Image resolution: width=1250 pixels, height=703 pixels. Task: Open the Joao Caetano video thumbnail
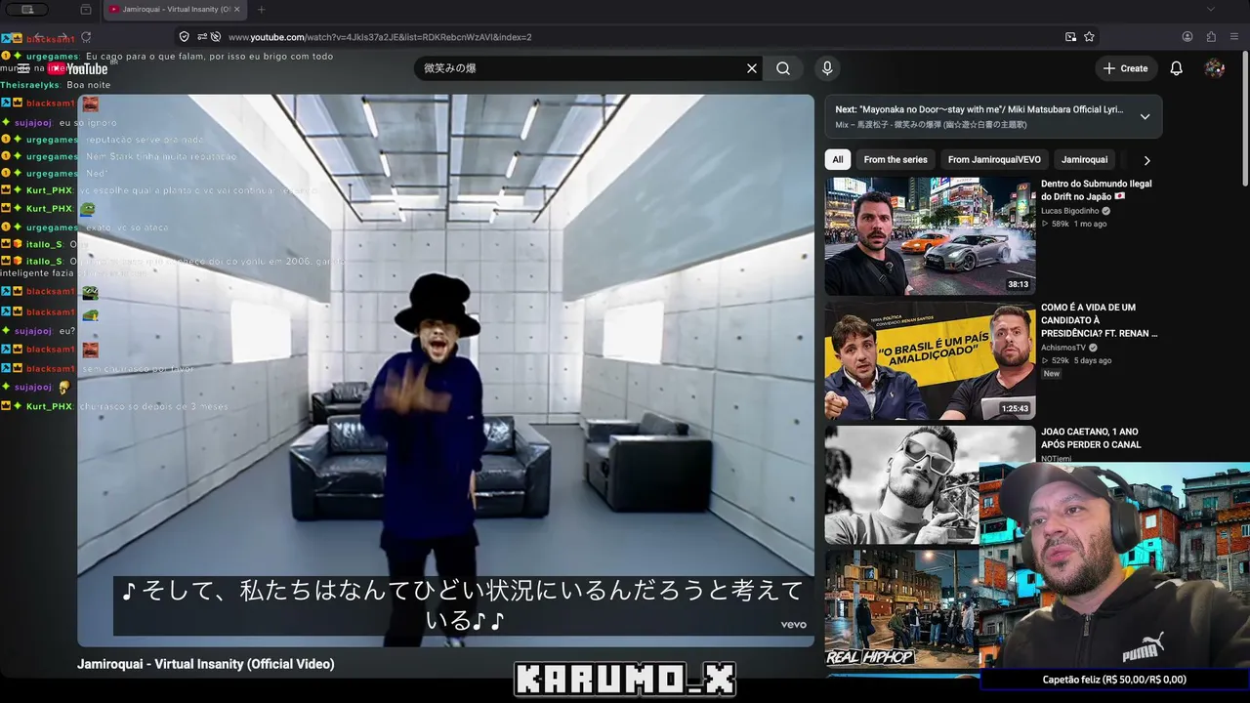pyautogui.click(x=901, y=484)
